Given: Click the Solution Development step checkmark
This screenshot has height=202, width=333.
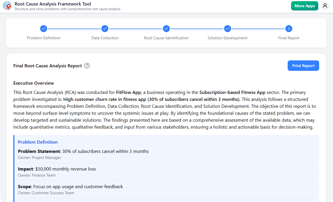Looking at the screenshot, I should tap(228, 29).
